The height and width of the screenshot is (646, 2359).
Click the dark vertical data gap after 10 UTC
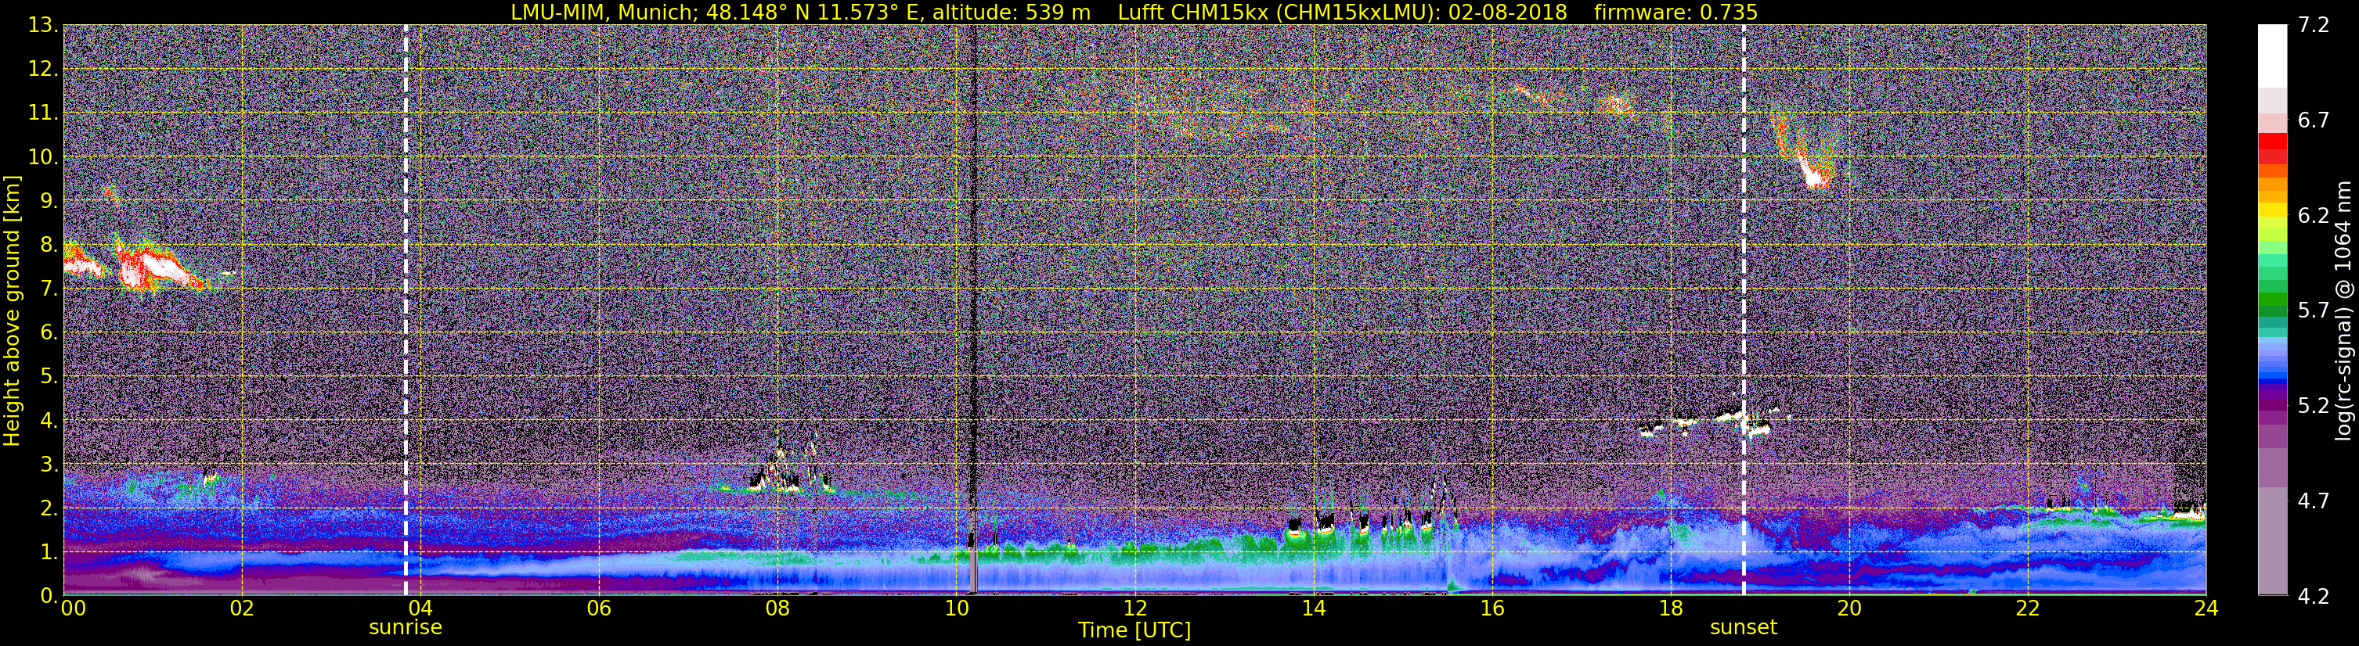[972, 310]
